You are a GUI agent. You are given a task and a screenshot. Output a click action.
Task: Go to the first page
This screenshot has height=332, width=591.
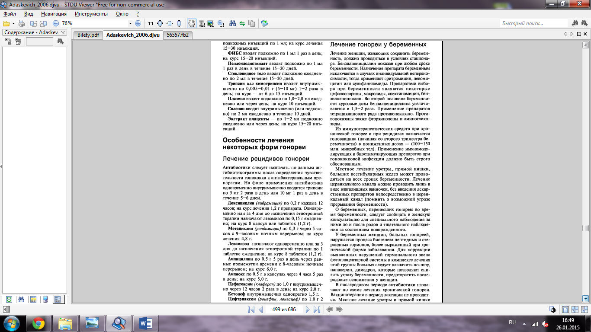(251, 310)
